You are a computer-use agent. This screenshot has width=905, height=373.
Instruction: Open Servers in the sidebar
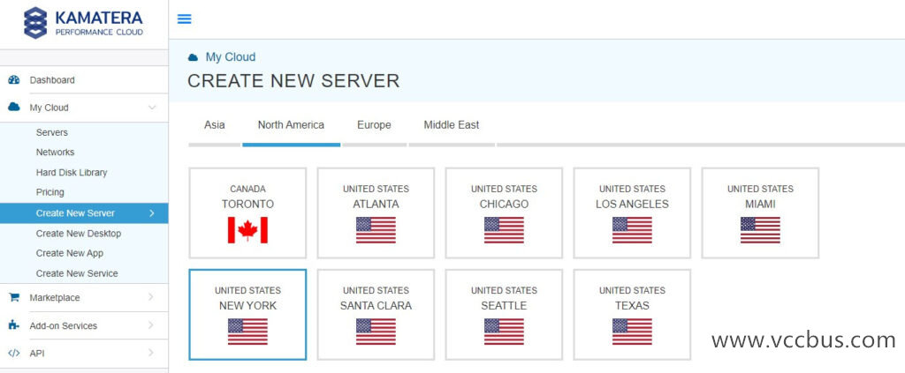pos(52,132)
